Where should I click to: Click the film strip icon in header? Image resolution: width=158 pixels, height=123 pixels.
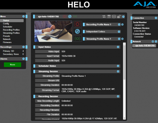(114, 17)
